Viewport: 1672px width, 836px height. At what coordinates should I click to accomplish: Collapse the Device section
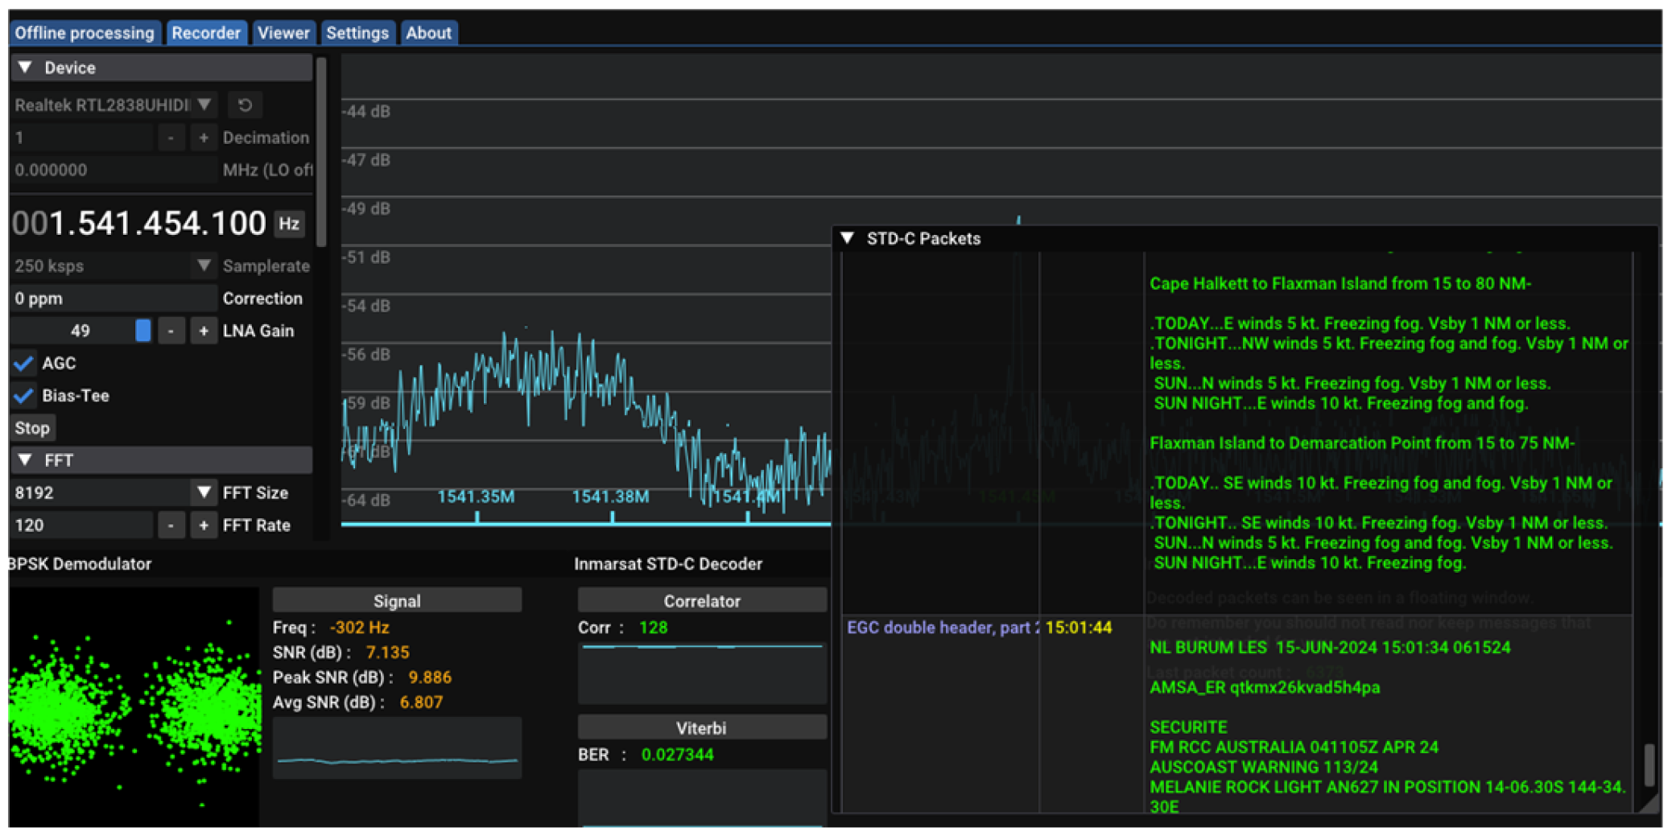pyautogui.click(x=26, y=68)
